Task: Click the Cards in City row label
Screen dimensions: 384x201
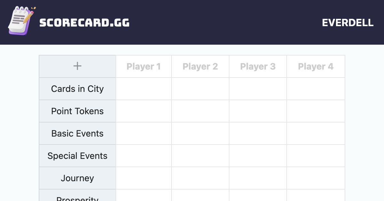Action: 77,89
